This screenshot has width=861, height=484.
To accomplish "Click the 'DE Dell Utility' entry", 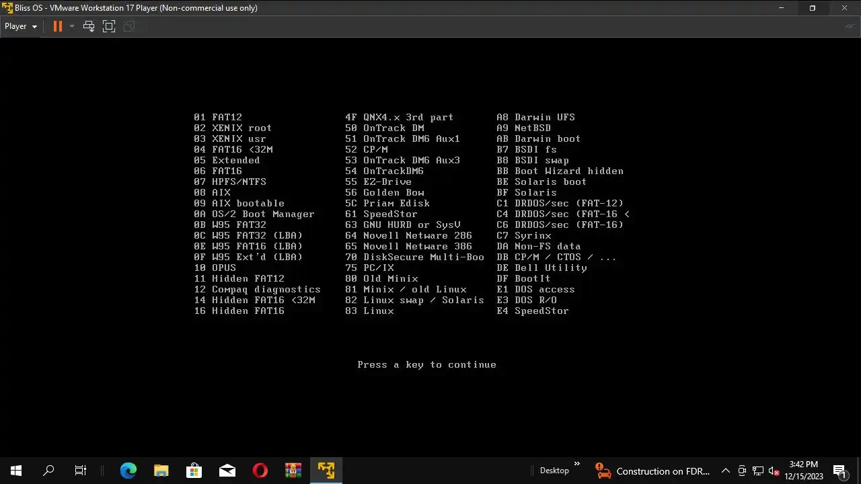I will pyautogui.click(x=541, y=268).
